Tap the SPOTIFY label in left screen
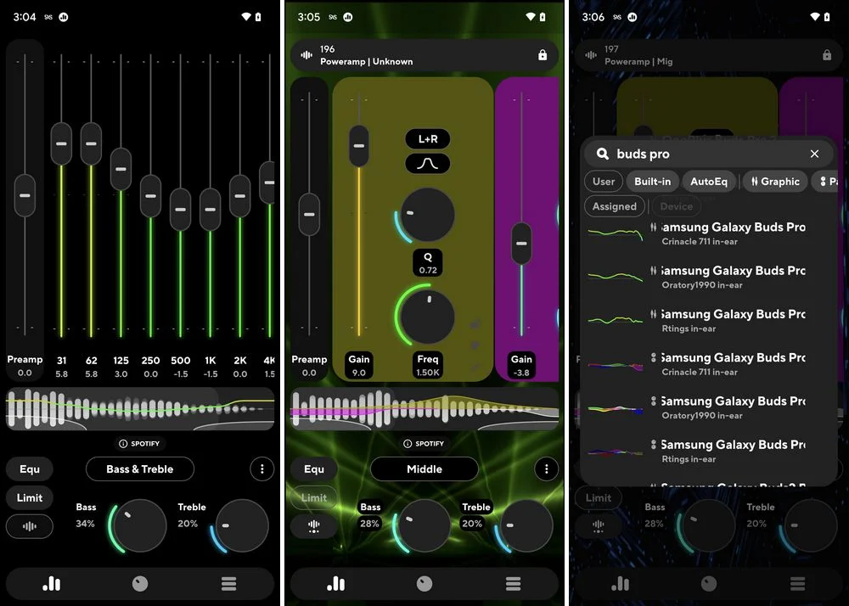This screenshot has height=606, width=849. click(x=145, y=444)
